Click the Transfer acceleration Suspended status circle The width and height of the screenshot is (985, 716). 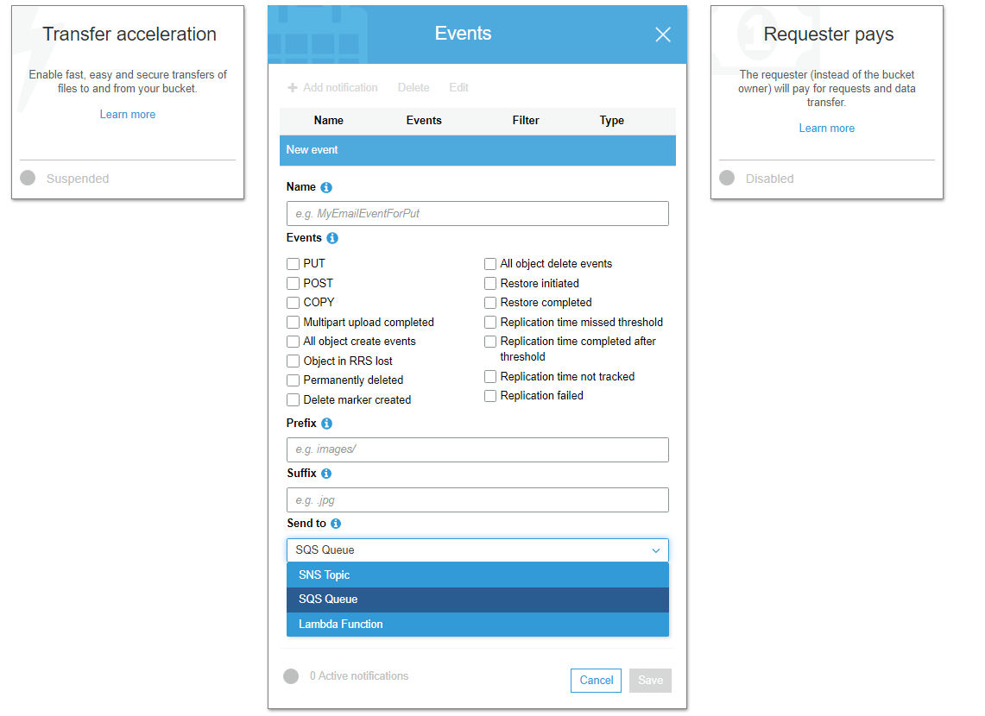click(28, 179)
